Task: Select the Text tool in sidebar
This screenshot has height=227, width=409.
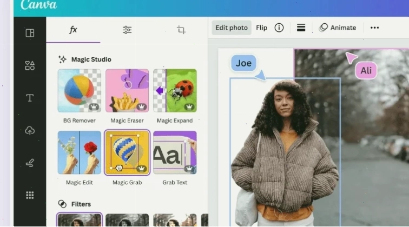Action: pyautogui.click(x=30, y=98)
